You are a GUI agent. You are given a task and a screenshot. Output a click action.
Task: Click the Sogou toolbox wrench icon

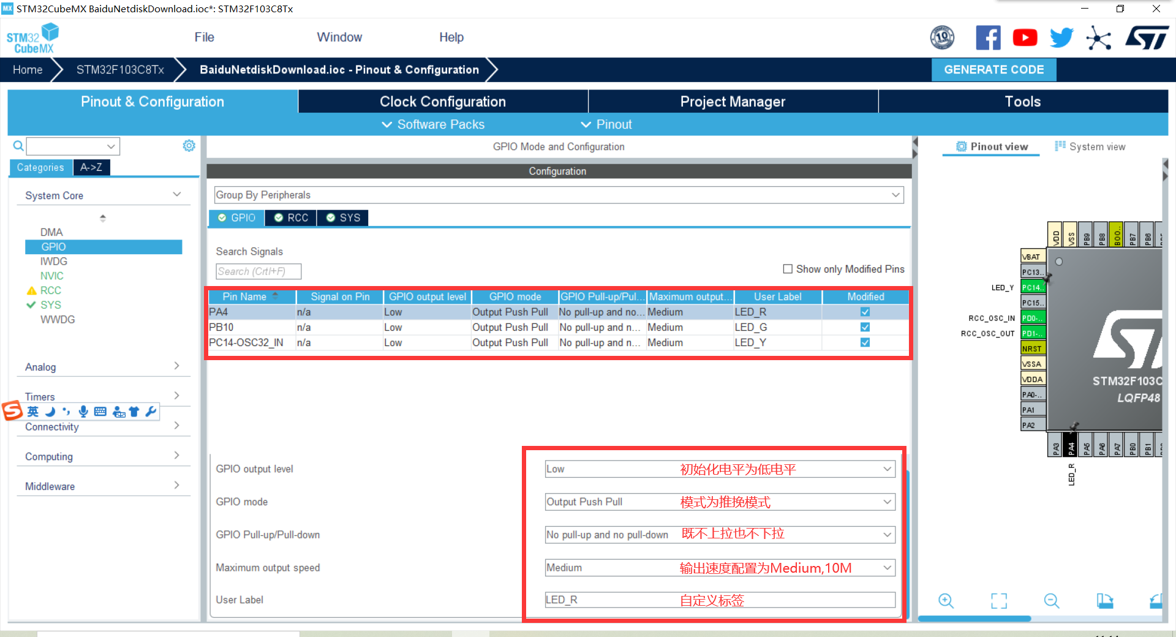coord(151,412)
